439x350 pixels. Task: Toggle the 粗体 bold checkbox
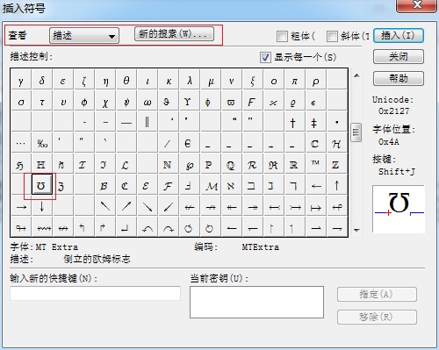pyautogui.click(x=282, y=37)
